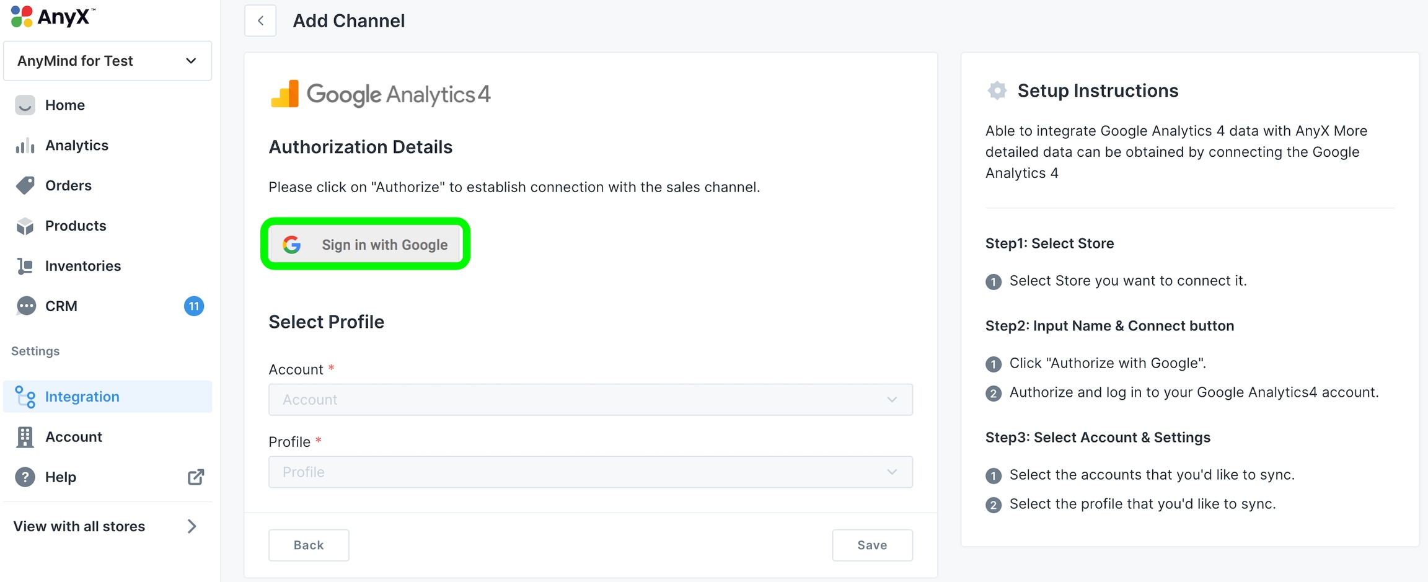The image size is (1428, 582).
Task: Click Sign in with Google button
Action: pos(365,244)
